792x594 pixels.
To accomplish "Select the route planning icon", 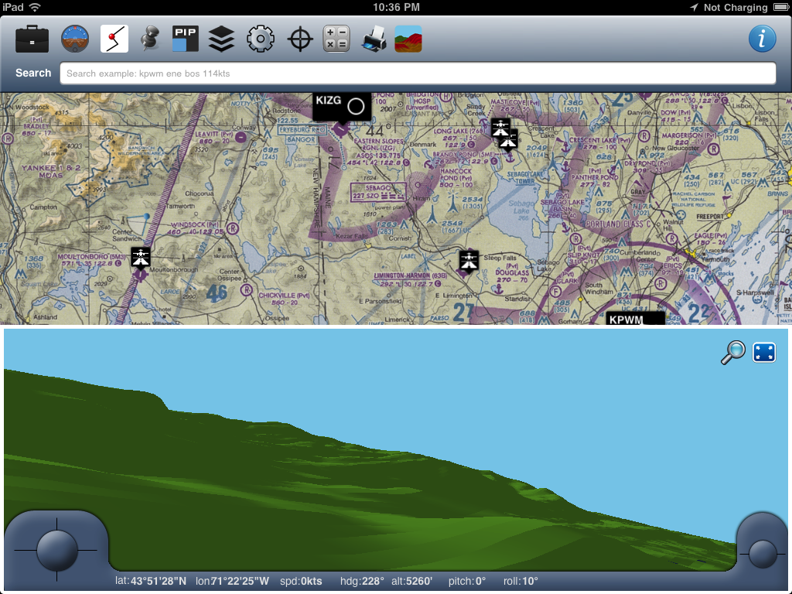I will pos(114,39).
